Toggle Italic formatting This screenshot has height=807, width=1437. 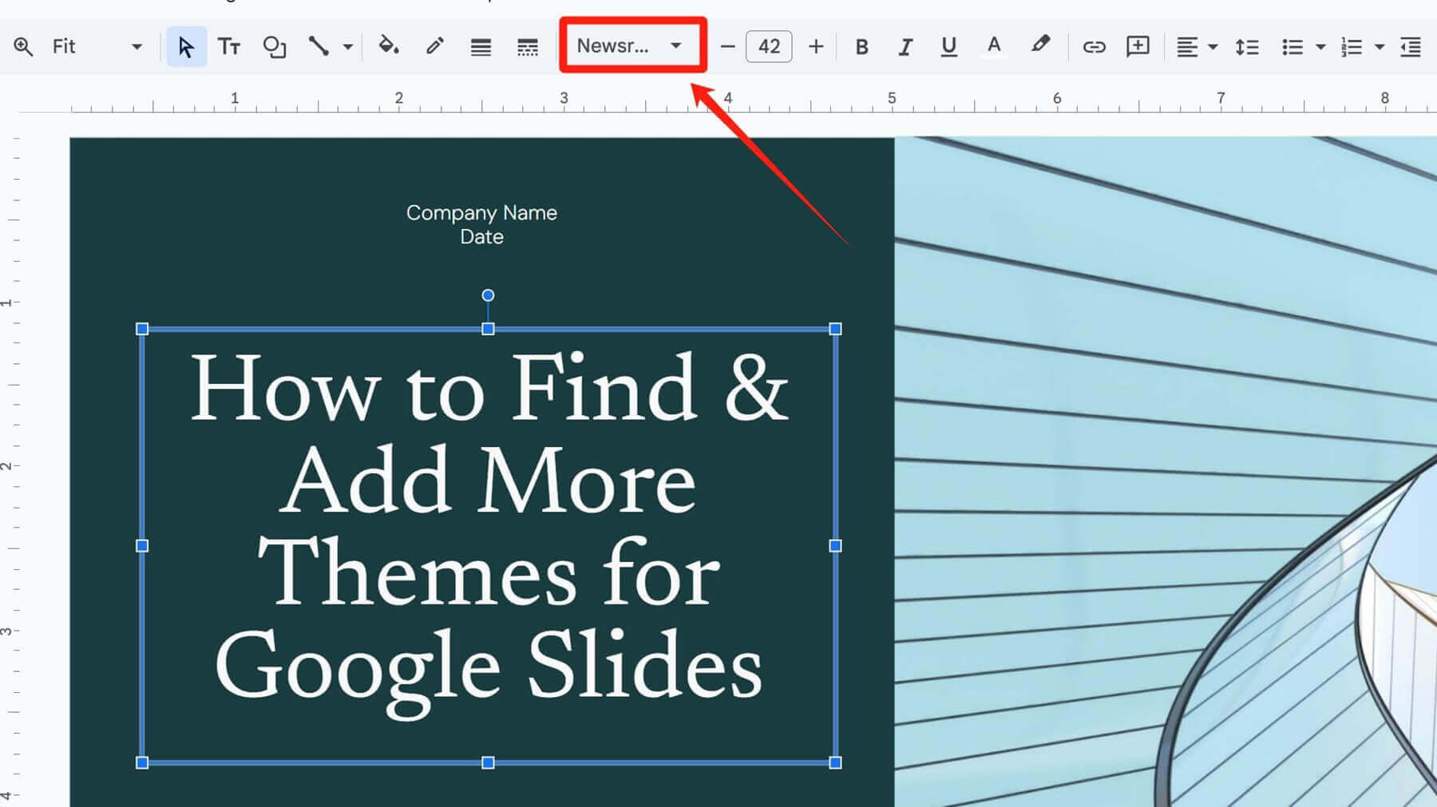pyautogui.click(x=905, y=47)
